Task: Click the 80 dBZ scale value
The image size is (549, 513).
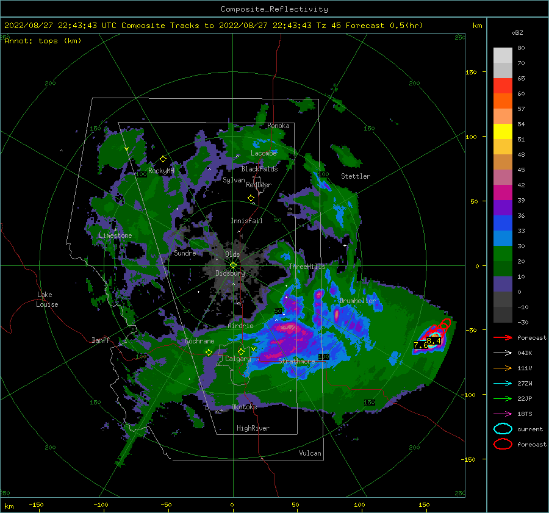Action: click(x=521, y=48)
